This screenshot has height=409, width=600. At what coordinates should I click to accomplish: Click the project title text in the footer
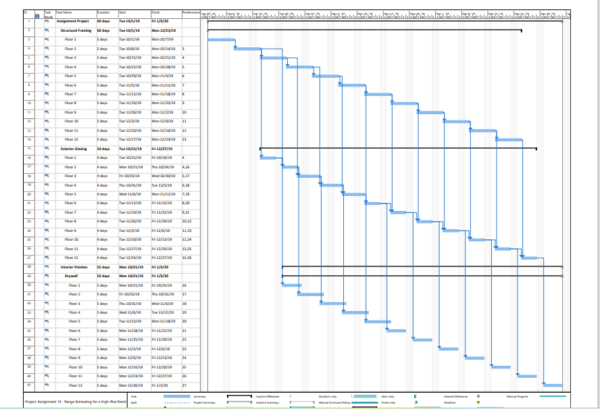[x=76, y=402]
